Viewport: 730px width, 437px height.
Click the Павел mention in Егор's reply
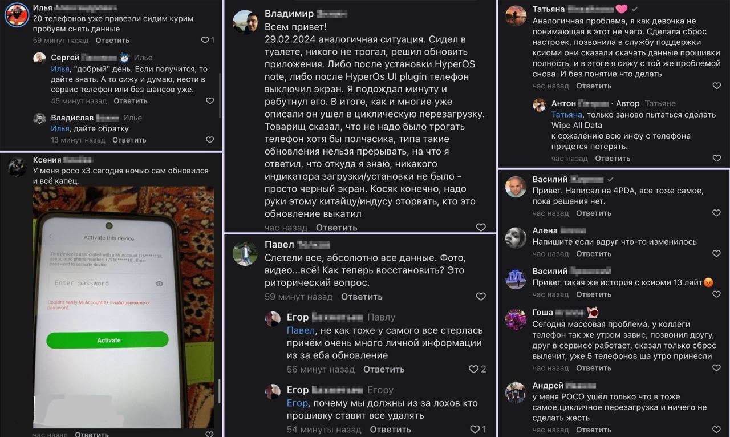(301, 330)
